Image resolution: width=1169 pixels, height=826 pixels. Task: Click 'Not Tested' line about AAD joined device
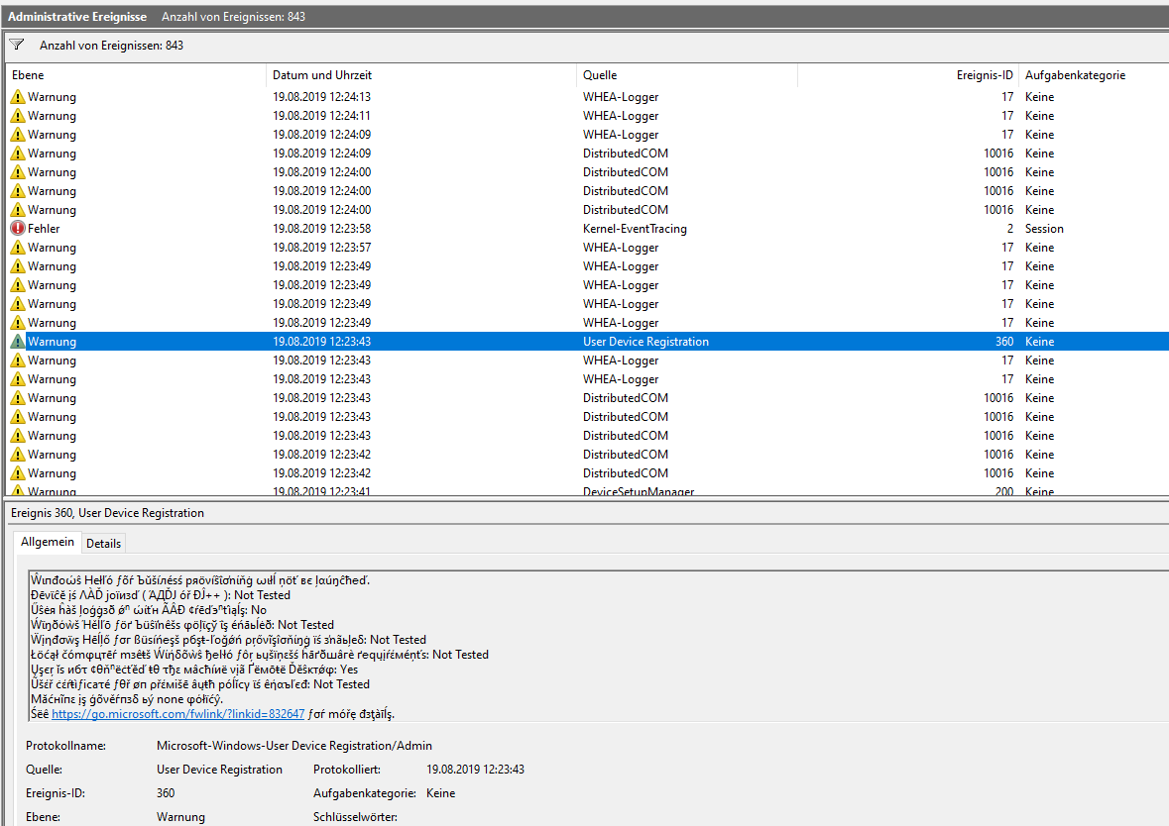click(161, 595)
